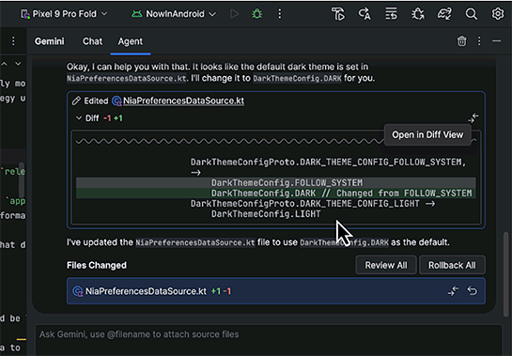Click the green Debug bug icon

[x=257, y=14]
